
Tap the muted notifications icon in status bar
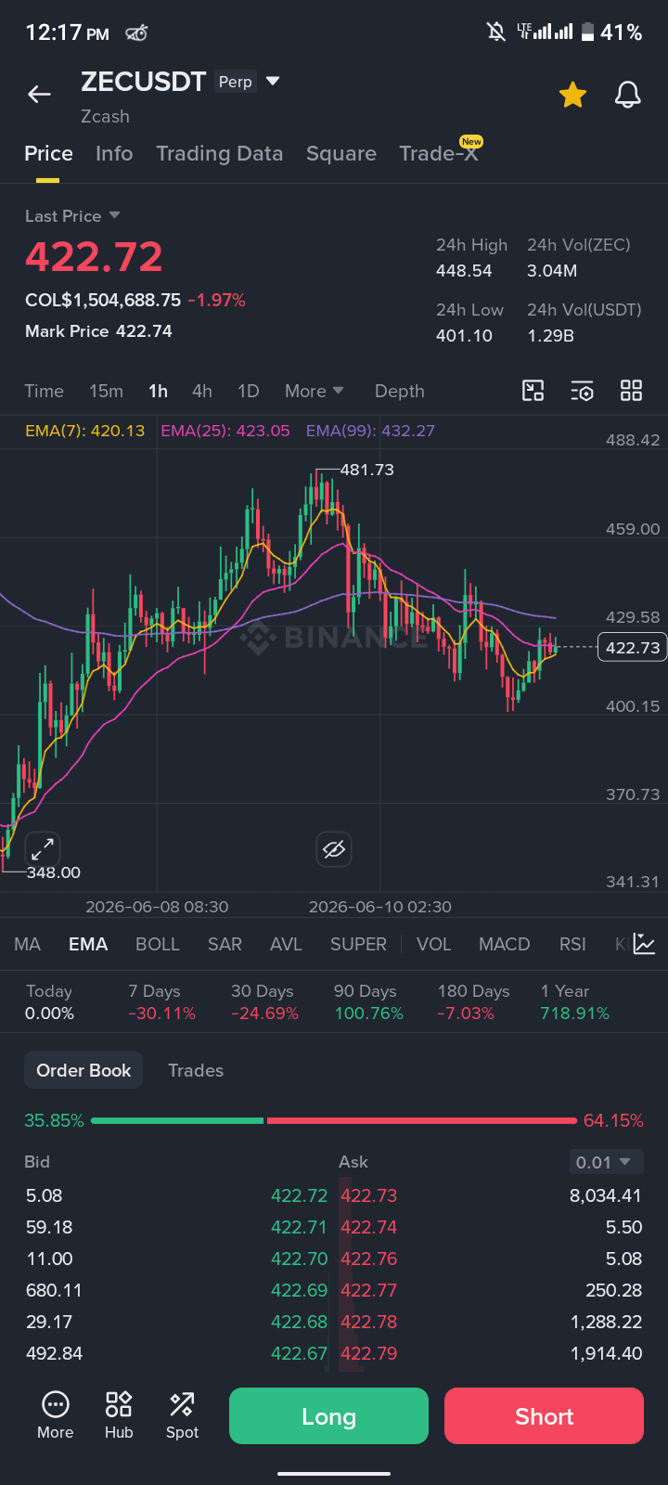(496, 32)
